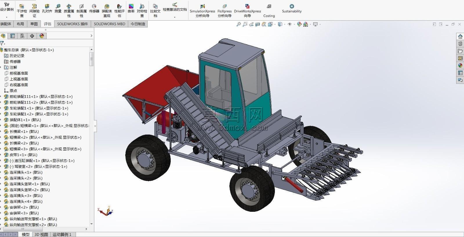Select 驾驶室<2> in feature tree

pos(38,167)
